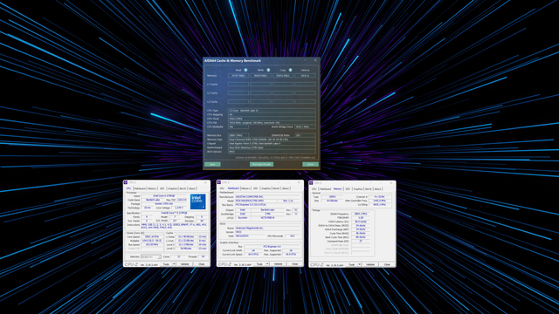Click the Manufacturer value in CPU-Z Mainboard
559x314 pixels.
point(267,196)
